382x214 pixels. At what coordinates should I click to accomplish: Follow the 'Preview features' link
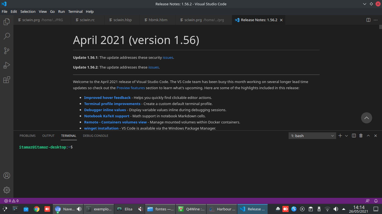131,88
